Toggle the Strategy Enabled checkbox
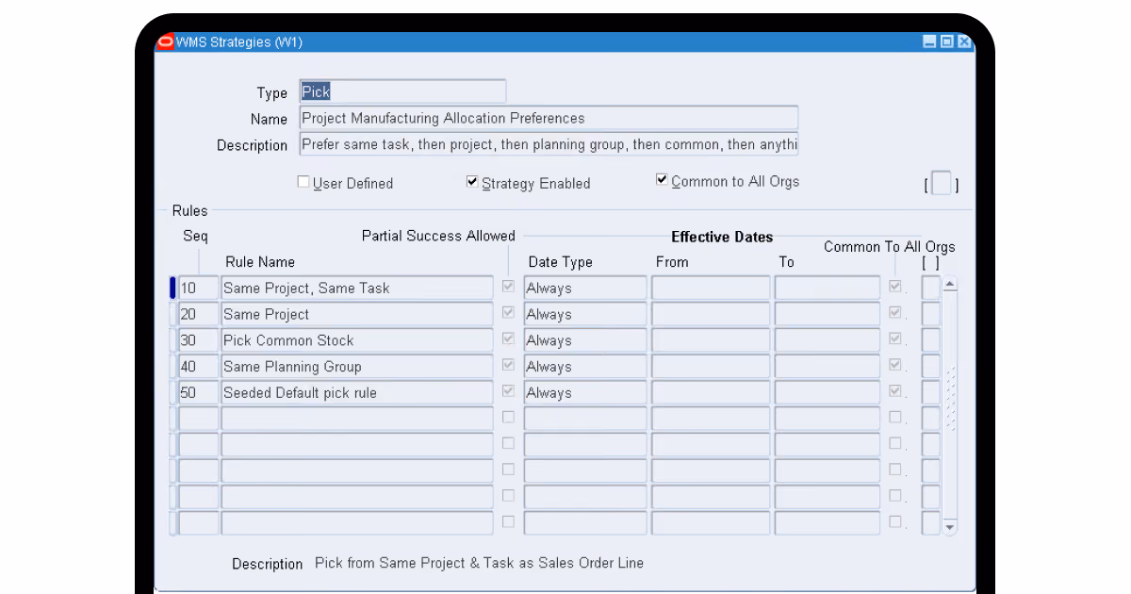Viewport: 1131px width, 594px height. [472, 182]
